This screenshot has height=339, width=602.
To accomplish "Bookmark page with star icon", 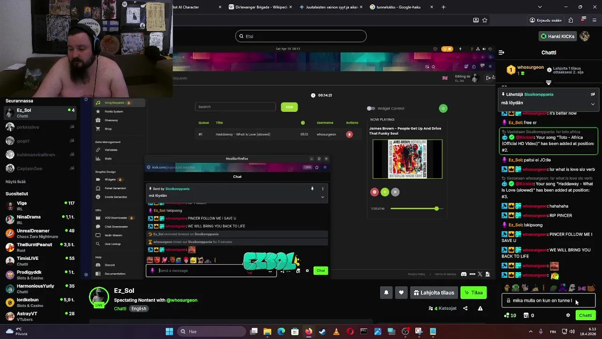I will coord(484,20).
